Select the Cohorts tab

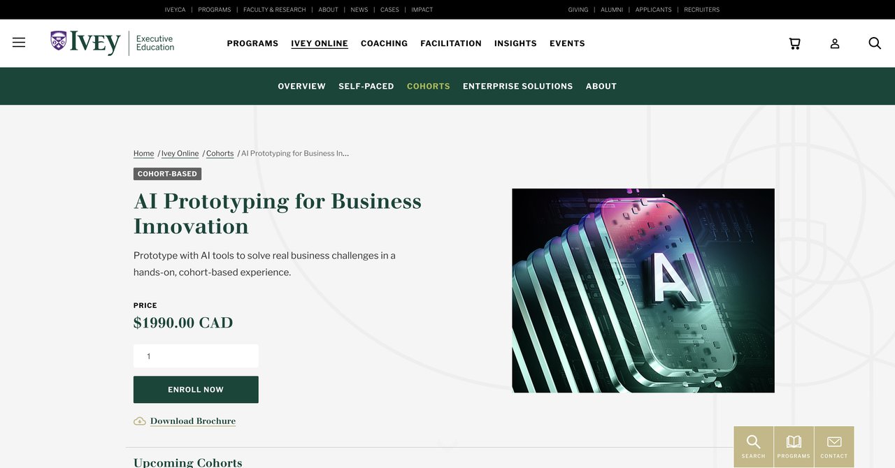pyautogui.click(x=429, y=87)
